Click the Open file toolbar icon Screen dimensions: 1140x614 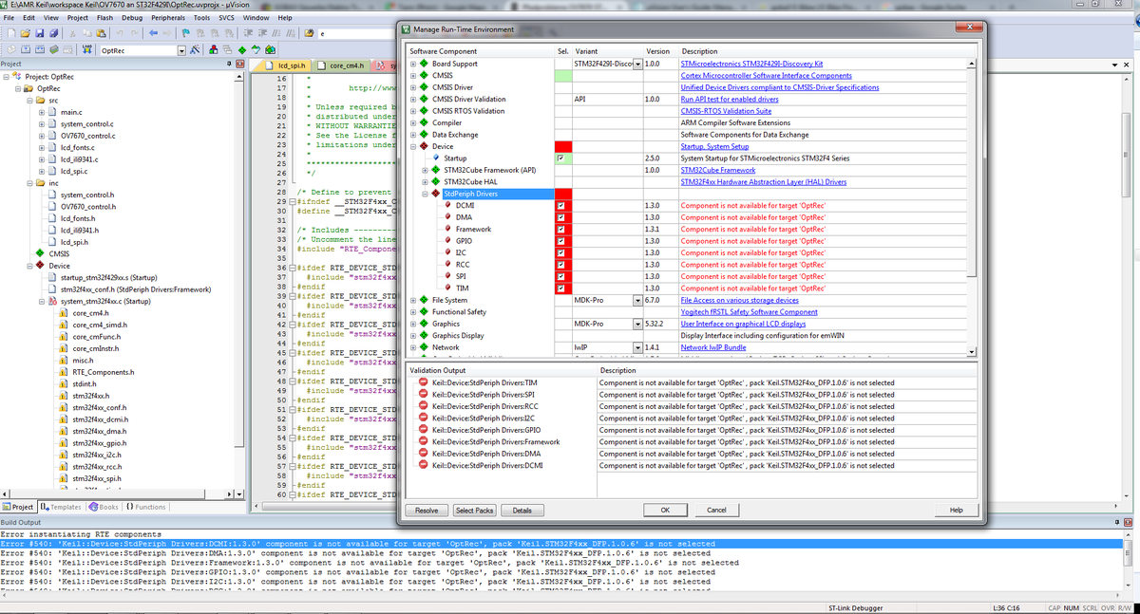click(25, 33)
